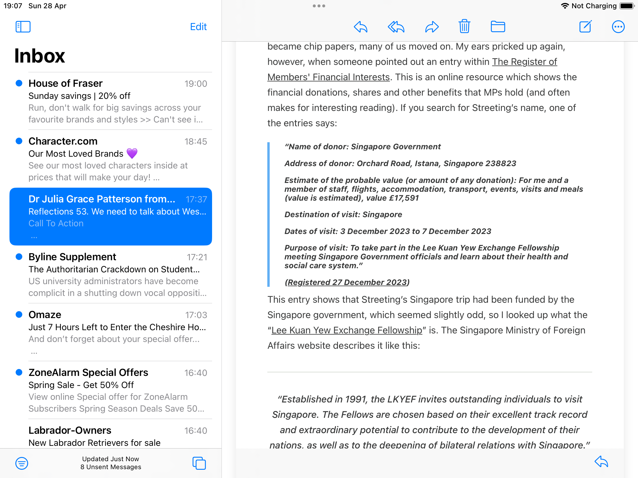This screenshot has width=638, height=478.
Task: Open the more actions ellipsis menu
Action: [x=618, y=27]
